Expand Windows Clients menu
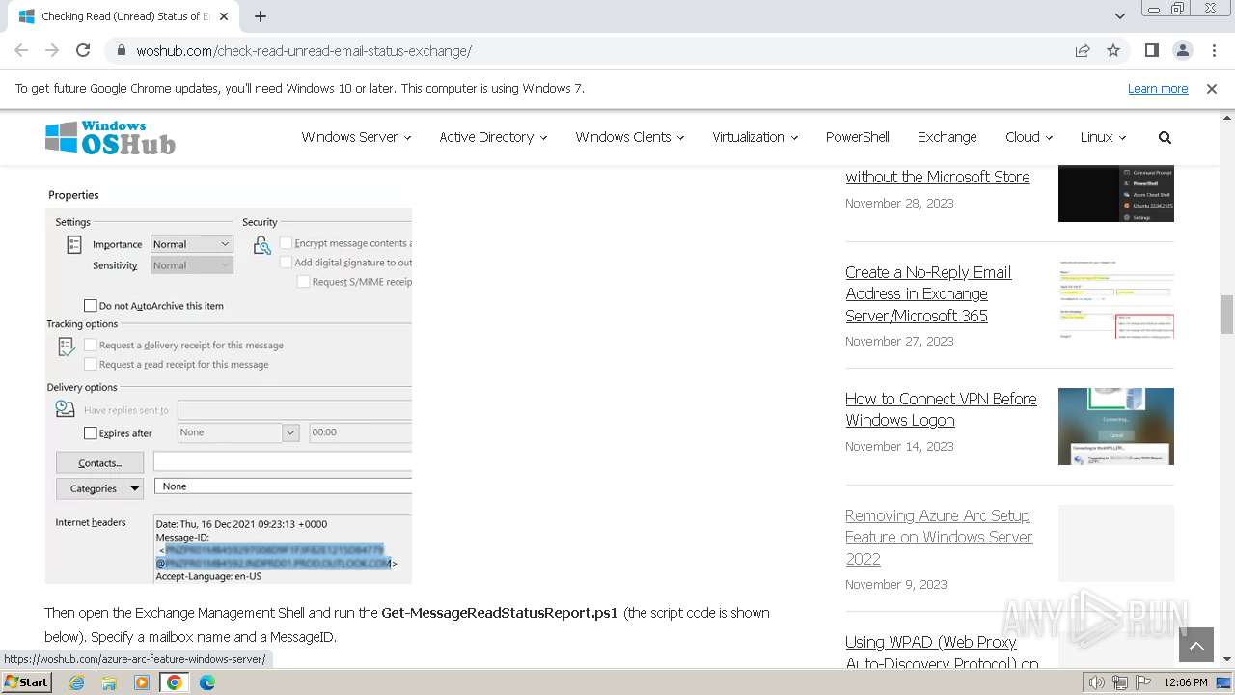 point(629,137)
